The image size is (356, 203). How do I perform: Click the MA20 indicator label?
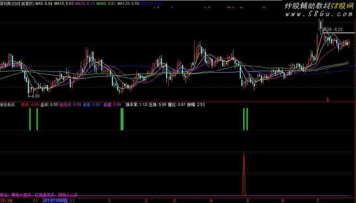pos(84,4)
